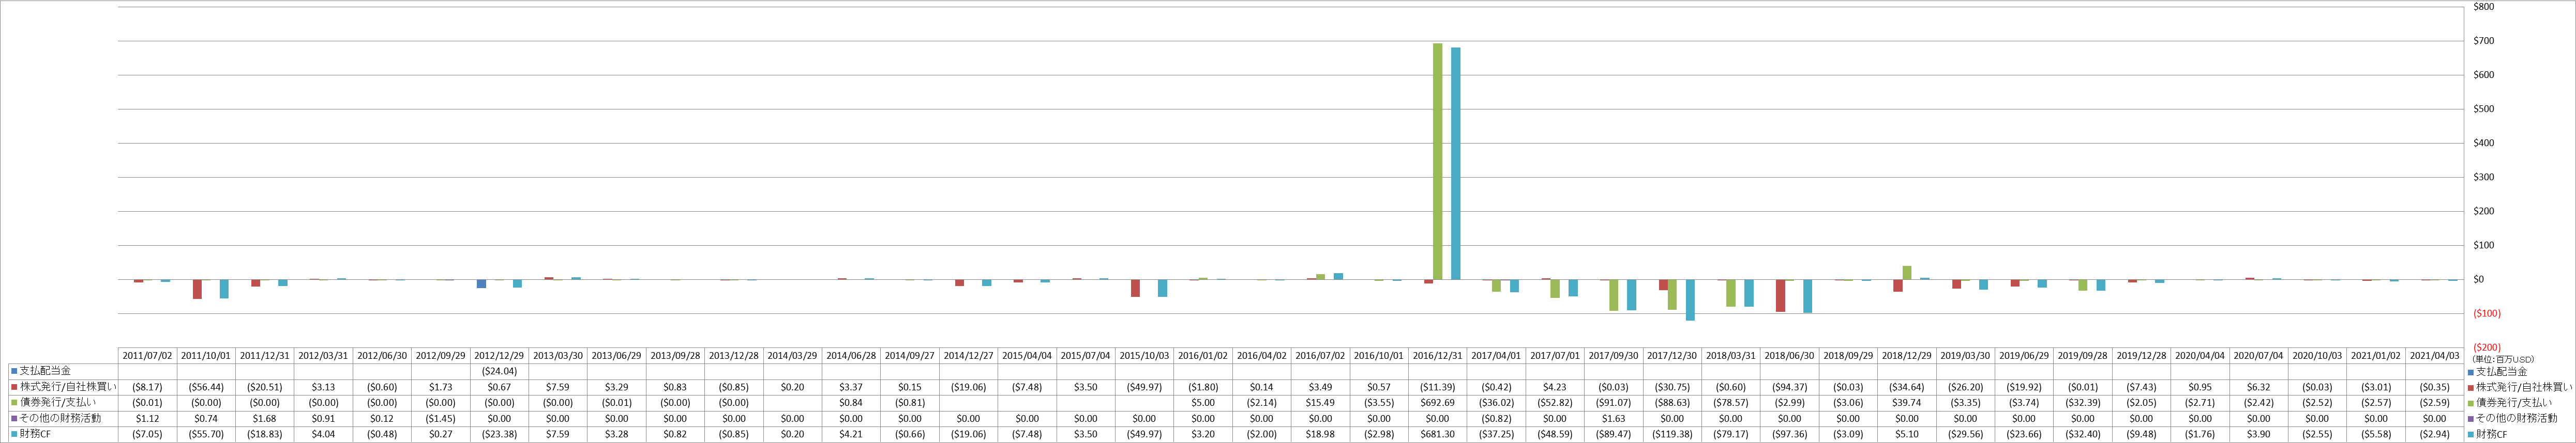2576x443 pixels.
Task: Click the ($97.36) cell
Action: (1789, 435)
